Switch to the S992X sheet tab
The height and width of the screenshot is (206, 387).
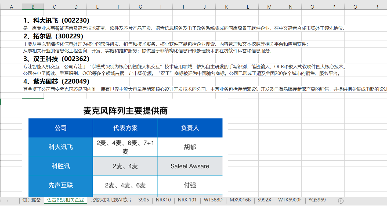(265, 200)
